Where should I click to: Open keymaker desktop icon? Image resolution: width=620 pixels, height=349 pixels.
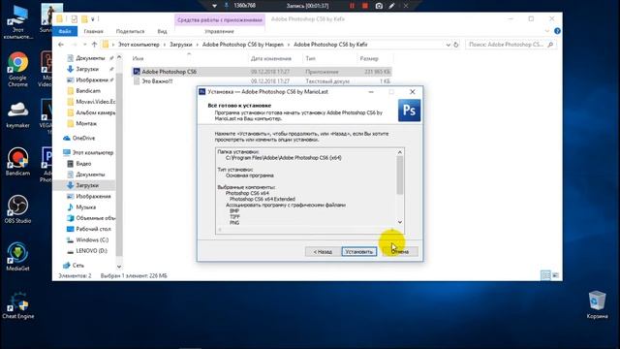[17, 114]
